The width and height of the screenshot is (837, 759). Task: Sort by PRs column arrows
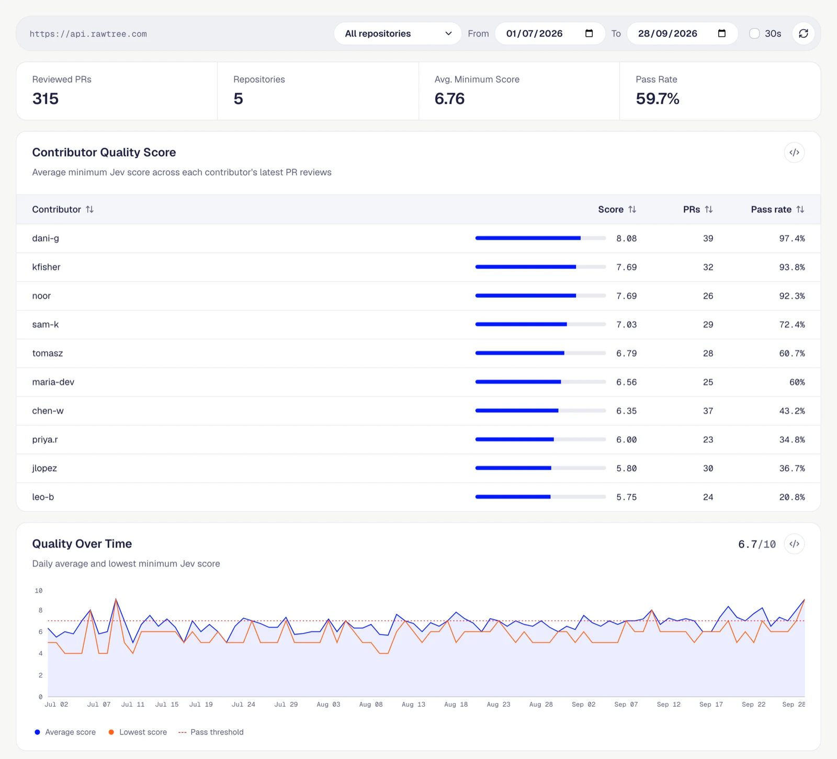tap(709, 209)
